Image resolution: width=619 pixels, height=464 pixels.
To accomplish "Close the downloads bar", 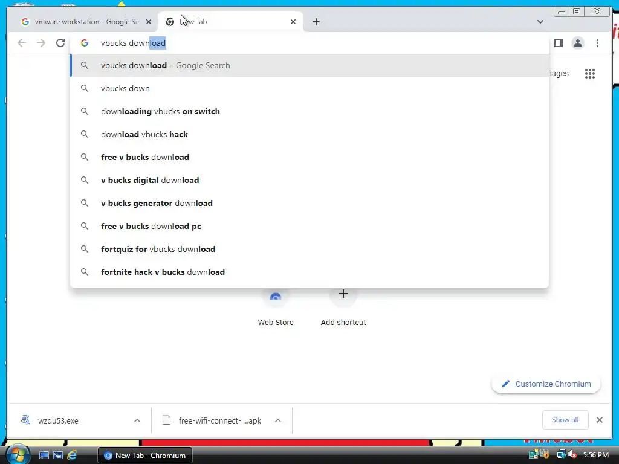I will [x=599, y=420].
